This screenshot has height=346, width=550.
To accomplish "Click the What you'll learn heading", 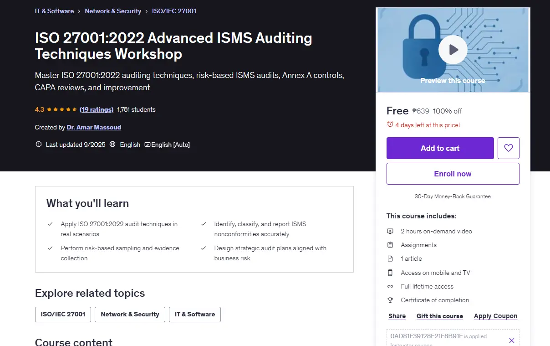I will click(87, 203).
